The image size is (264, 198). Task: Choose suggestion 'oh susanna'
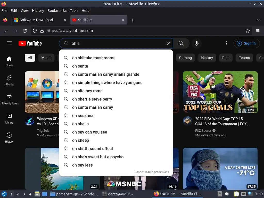116,116
